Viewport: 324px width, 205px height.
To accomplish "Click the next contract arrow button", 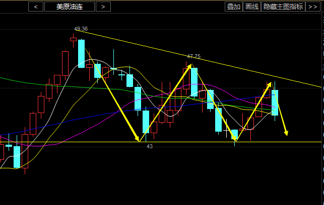I will (x=103, y=7).
